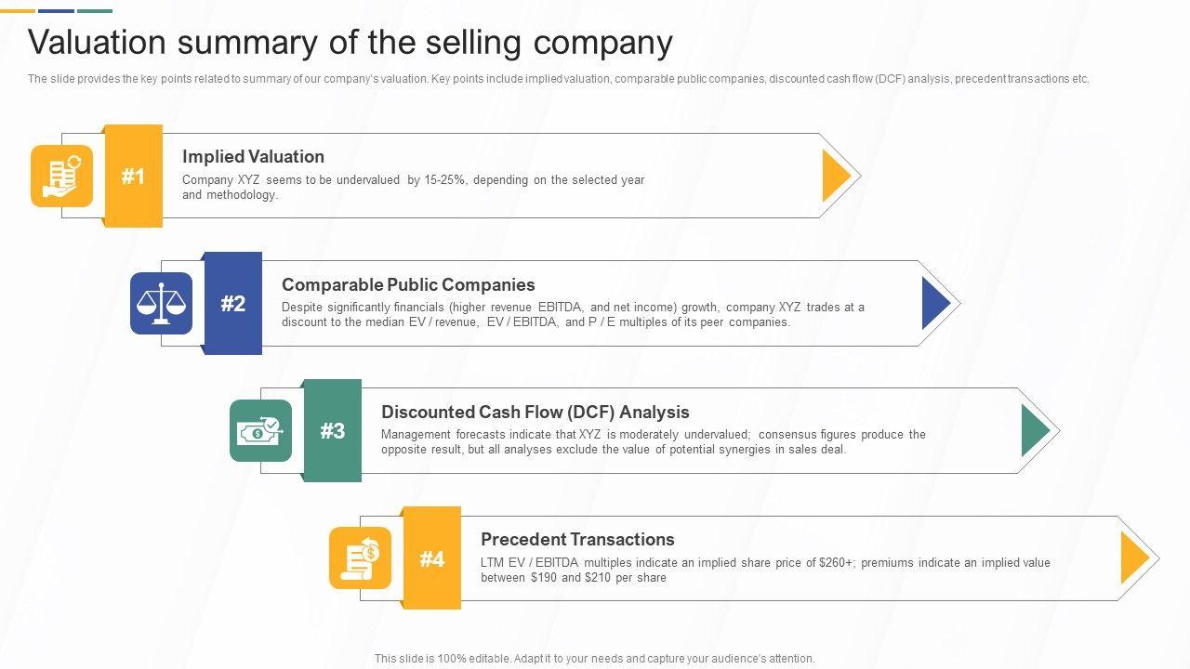Click the Comparable Public Companies heading
1190x669 pixels.
(x=408, y=284)
